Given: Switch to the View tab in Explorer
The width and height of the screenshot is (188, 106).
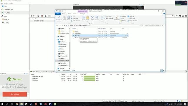Looking at the screenshot, I should click(x=75, y=14).
